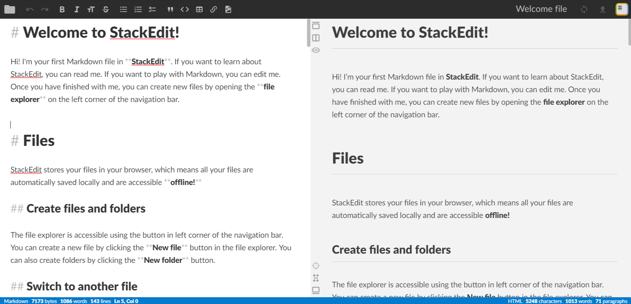Click the preview pane vertical scrollbar
This screenshot has height=304, width=631.
629,32
